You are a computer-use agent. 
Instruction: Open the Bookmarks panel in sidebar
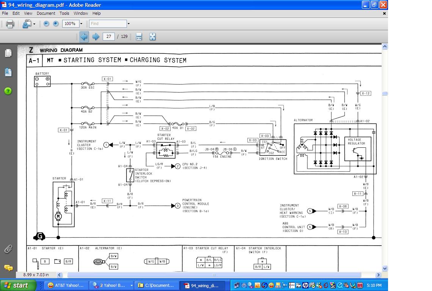pyautogui.click(x=8, y=72)
